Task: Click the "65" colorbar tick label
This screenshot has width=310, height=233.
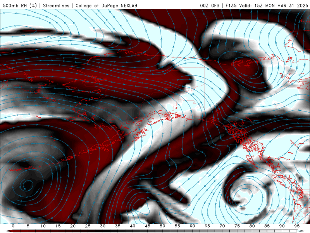Action: [x=207, y=226]
